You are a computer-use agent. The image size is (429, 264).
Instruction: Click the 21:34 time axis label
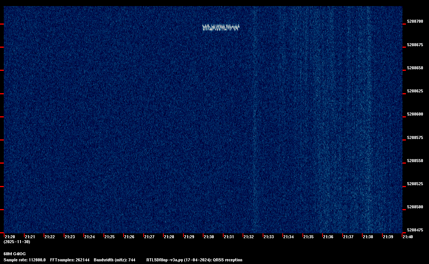pyautogui.click(x=288, y=237)
